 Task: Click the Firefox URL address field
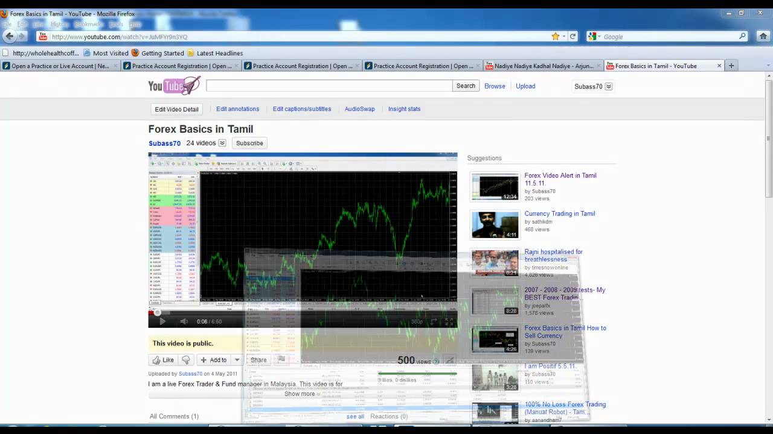click(299, 37)
